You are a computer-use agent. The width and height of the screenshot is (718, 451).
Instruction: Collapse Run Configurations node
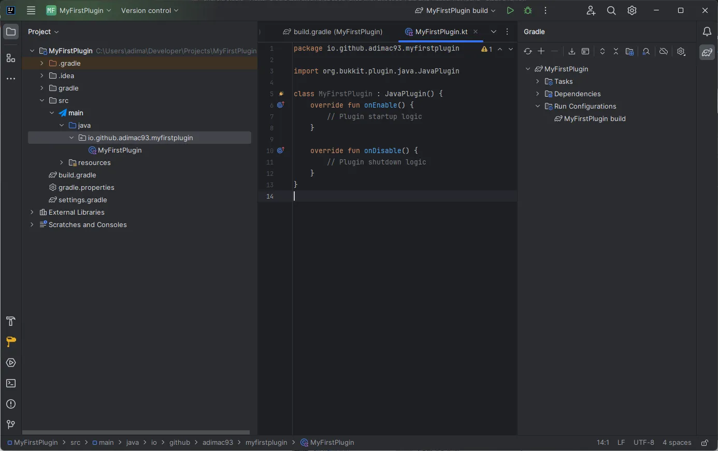(538, 106)
